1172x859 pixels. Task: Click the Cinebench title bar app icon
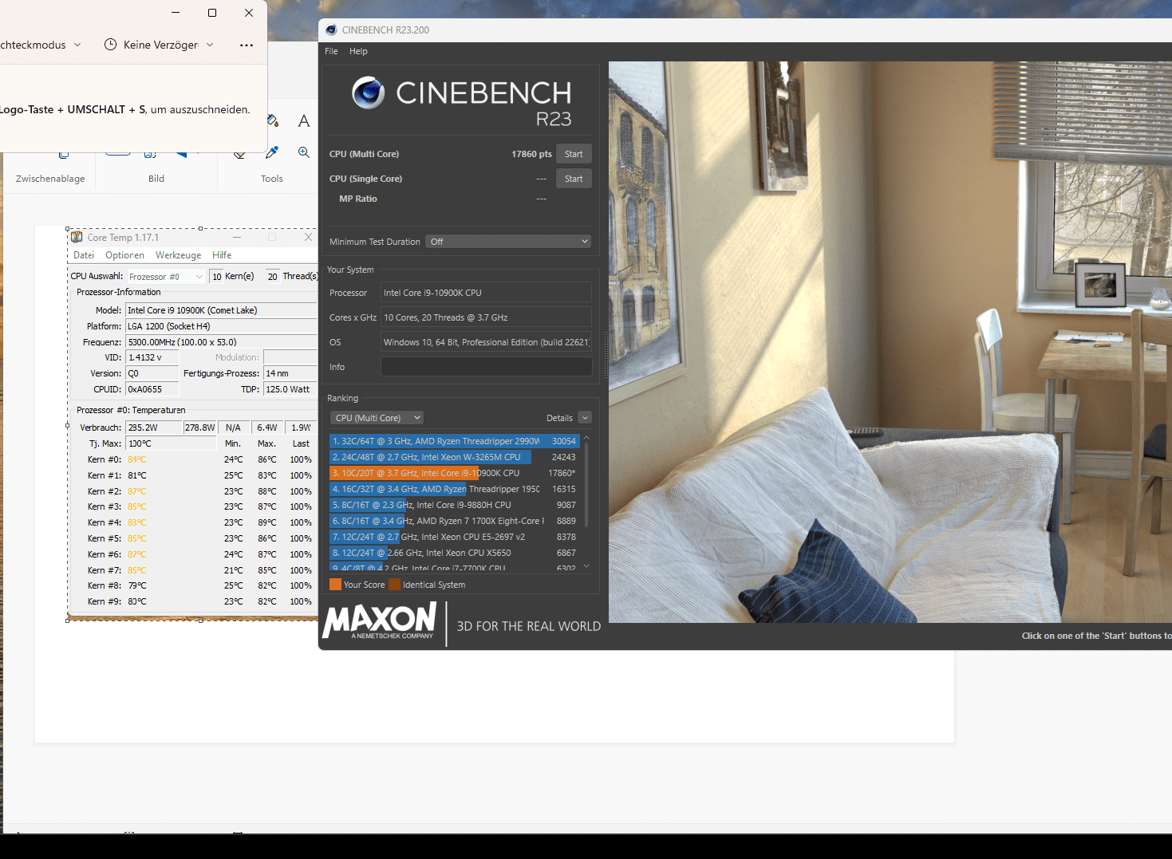331,30
